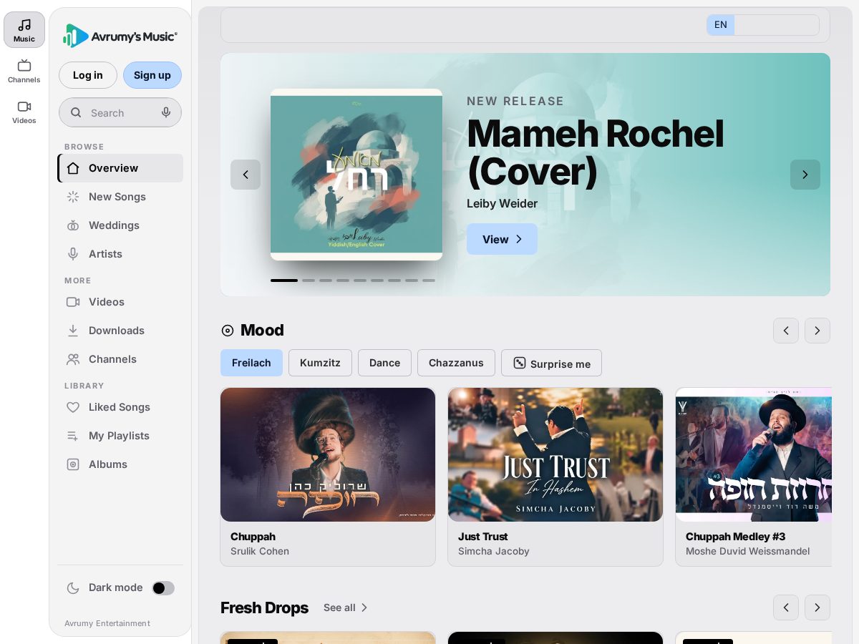859x644 pixels.
Task: Browse the Artists list
Action: (120, 254)
